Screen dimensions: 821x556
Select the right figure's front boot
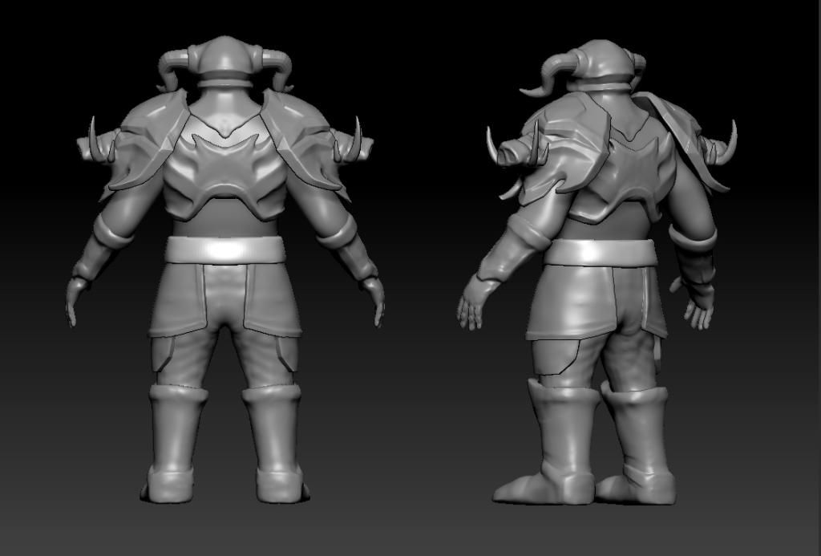click(x=553, y=449)
